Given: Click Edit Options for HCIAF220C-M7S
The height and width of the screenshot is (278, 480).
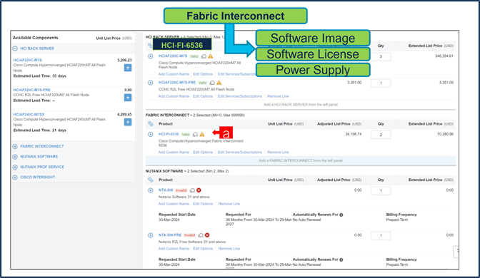Looking at the screenshot, I should [203, 74].
